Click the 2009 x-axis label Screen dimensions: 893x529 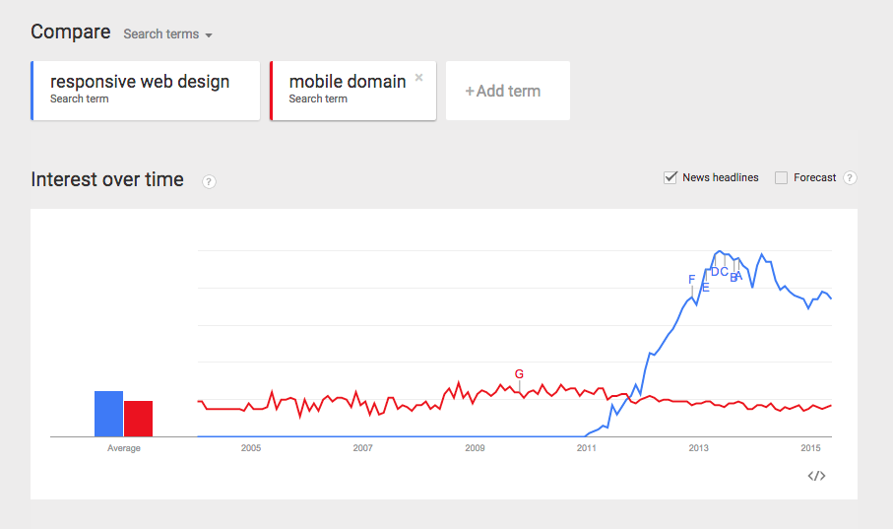[475, 448]
